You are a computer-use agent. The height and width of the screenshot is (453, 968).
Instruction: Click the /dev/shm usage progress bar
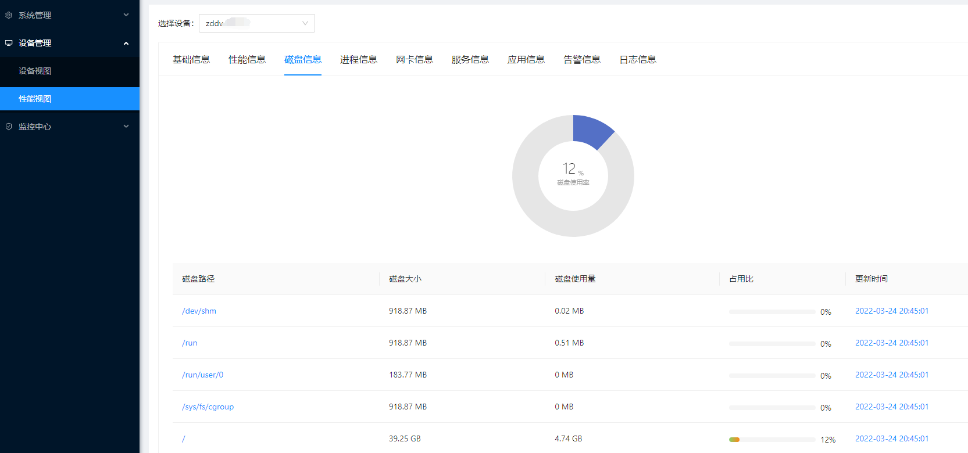(772, 312)
